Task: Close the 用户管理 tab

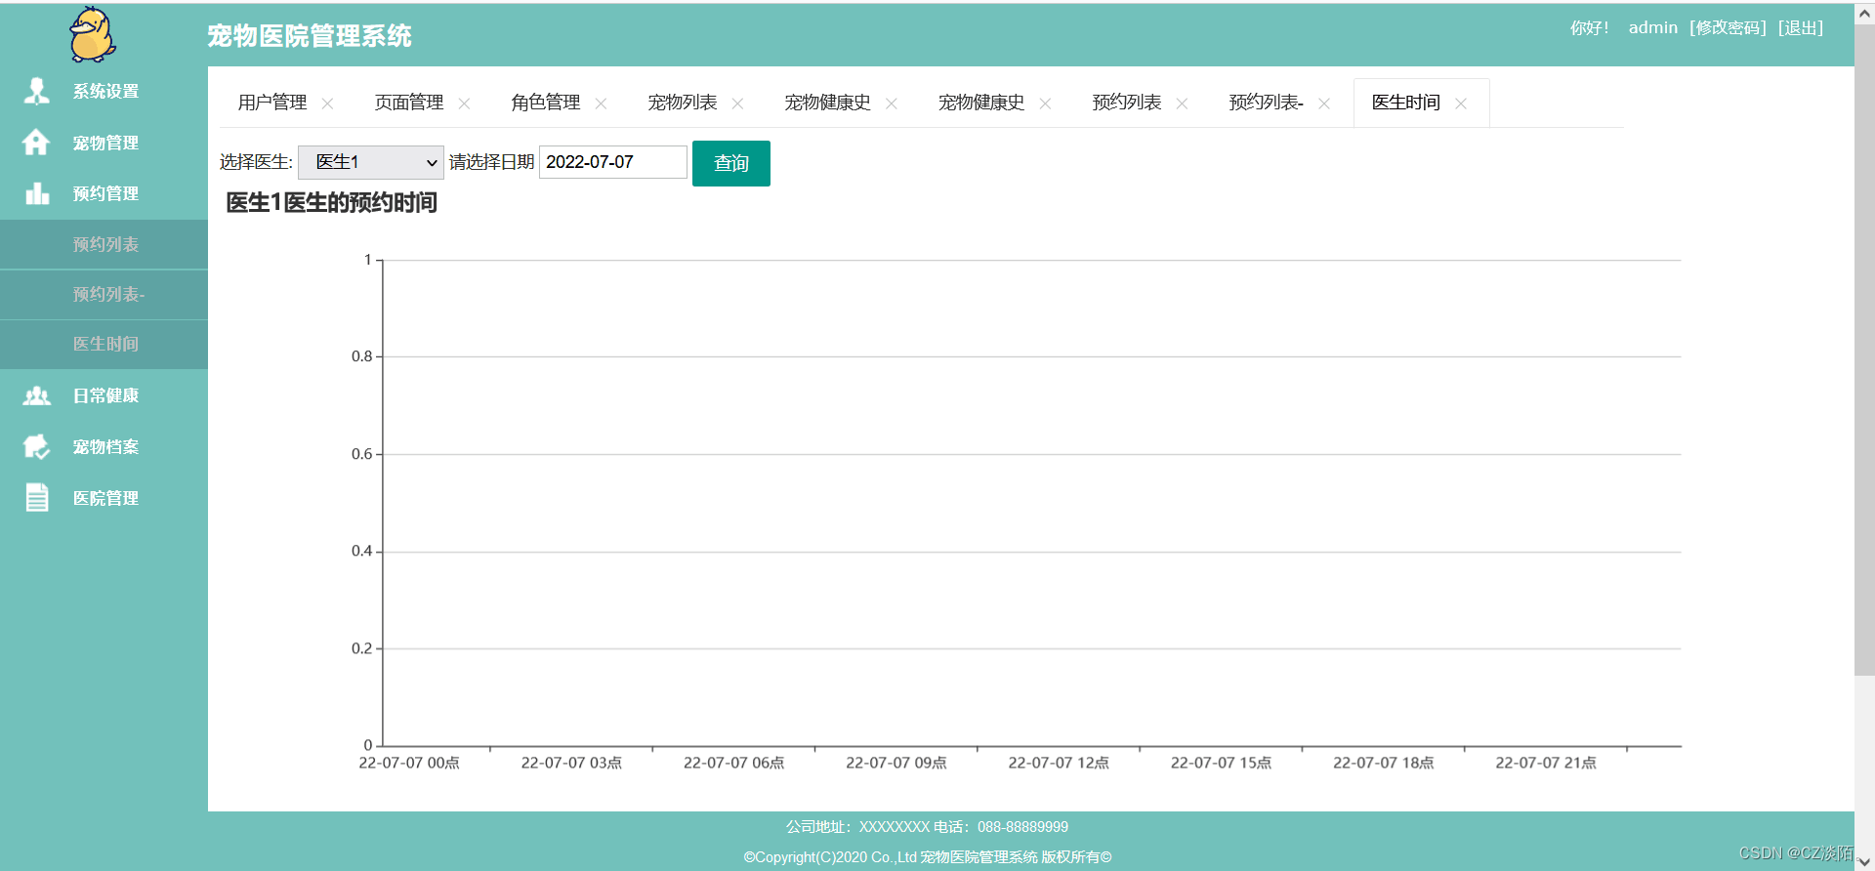Action: pyautogui.click(x=327, y=104)
